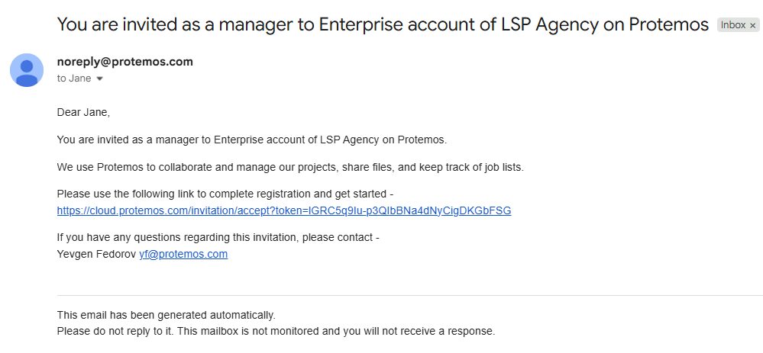Click sender name noreply@protemos.com
Image resolution: width=763 pixels, height=353 pixels.
pos(125,62)
